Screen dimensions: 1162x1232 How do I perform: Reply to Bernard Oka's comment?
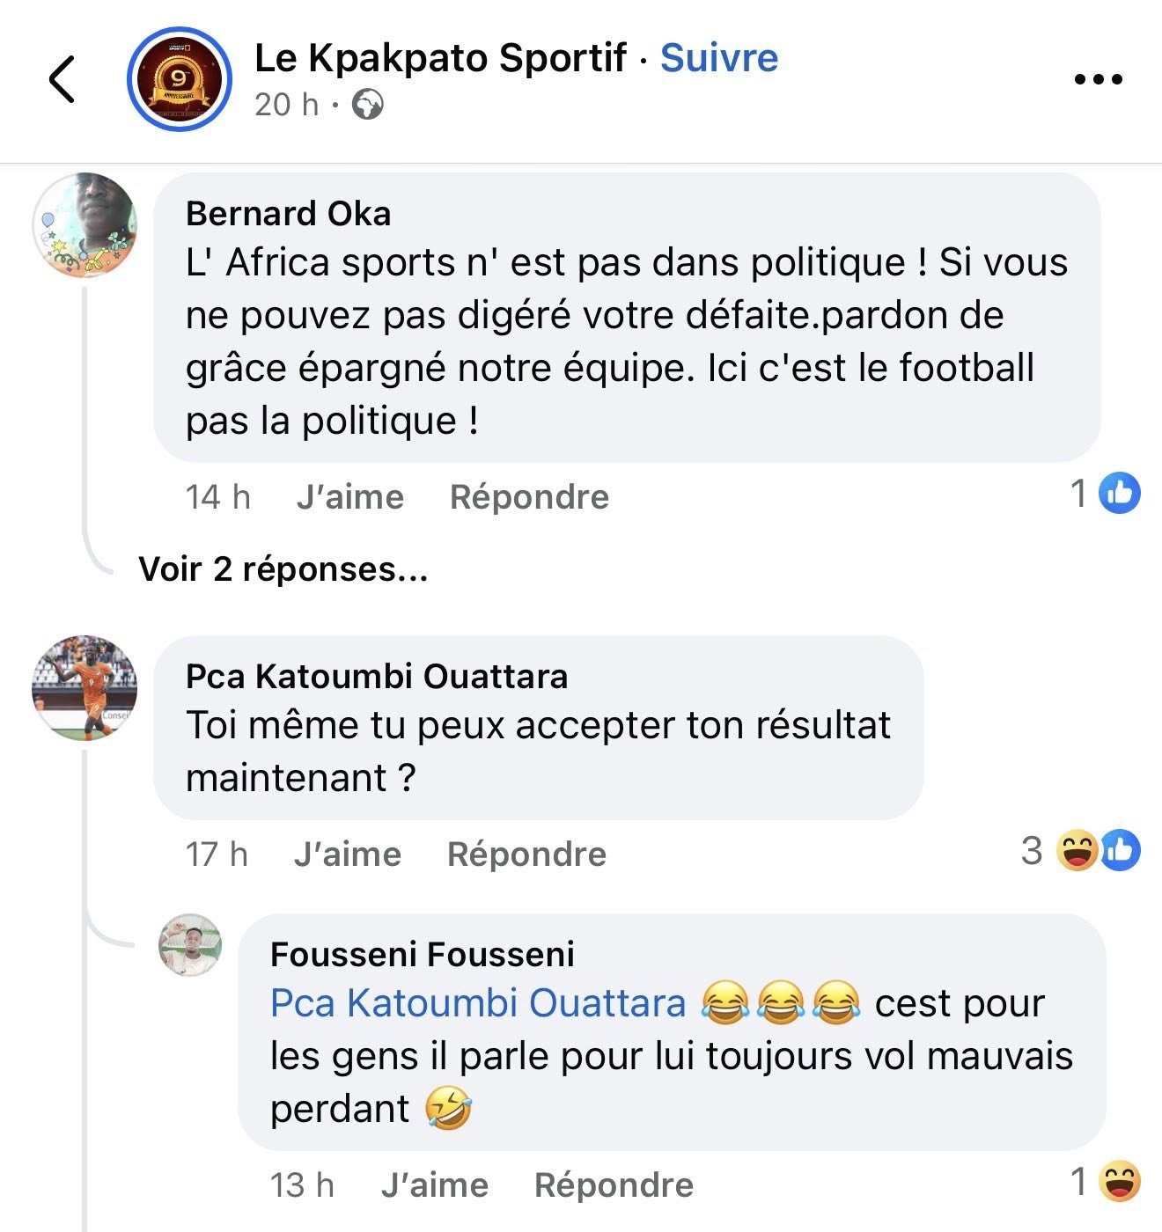click(x=529, y=497)
